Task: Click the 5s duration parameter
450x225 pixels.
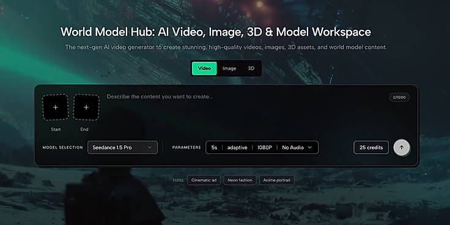Action: pos(214,147)
